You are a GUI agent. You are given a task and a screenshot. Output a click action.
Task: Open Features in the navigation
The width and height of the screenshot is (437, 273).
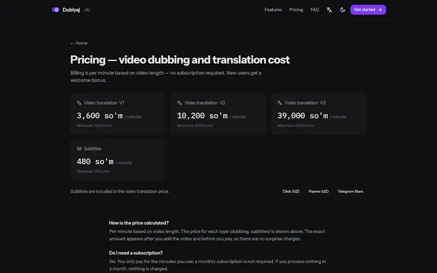tap(273, 10)
